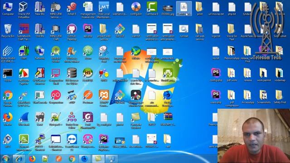290x163 pixels.
Task: Open the ResourceApp folder
Action: click(x=232, y=53)
